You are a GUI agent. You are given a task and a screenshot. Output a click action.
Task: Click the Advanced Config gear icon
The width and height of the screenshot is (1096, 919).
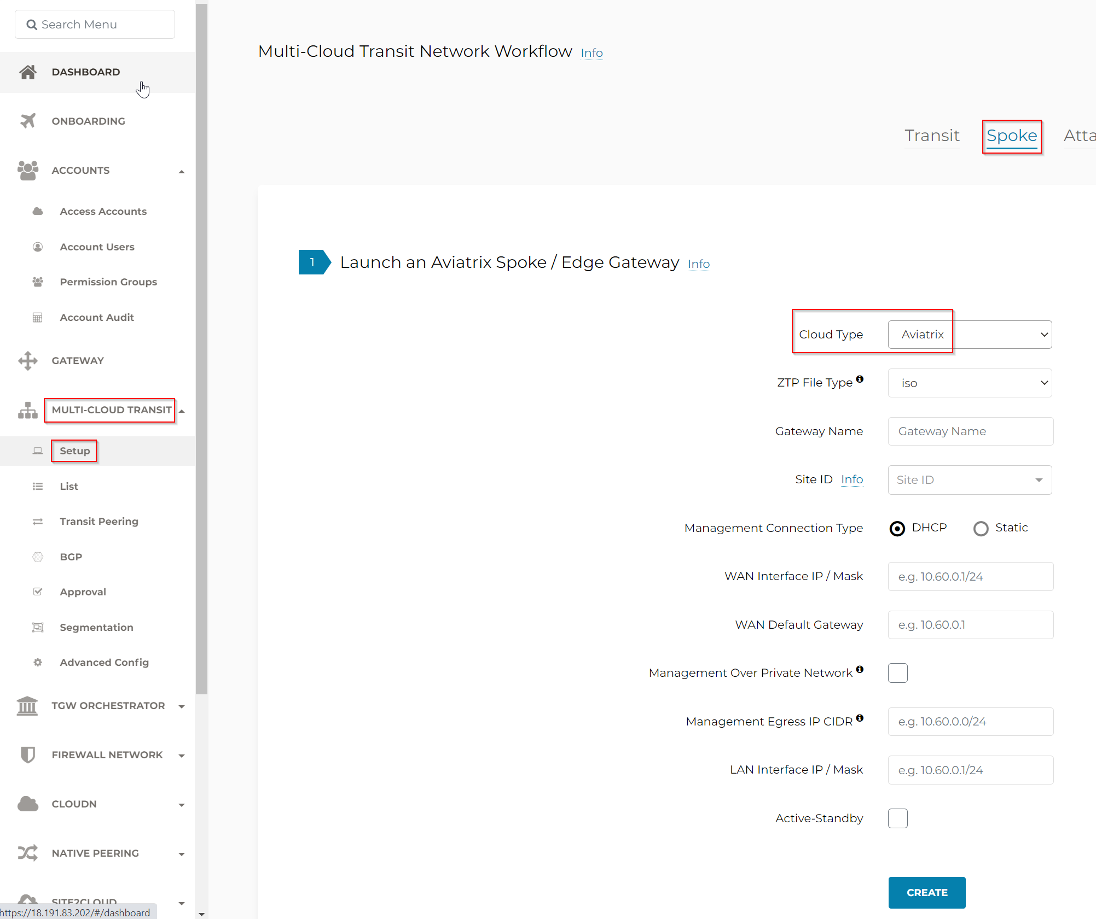tap(38, 663)
